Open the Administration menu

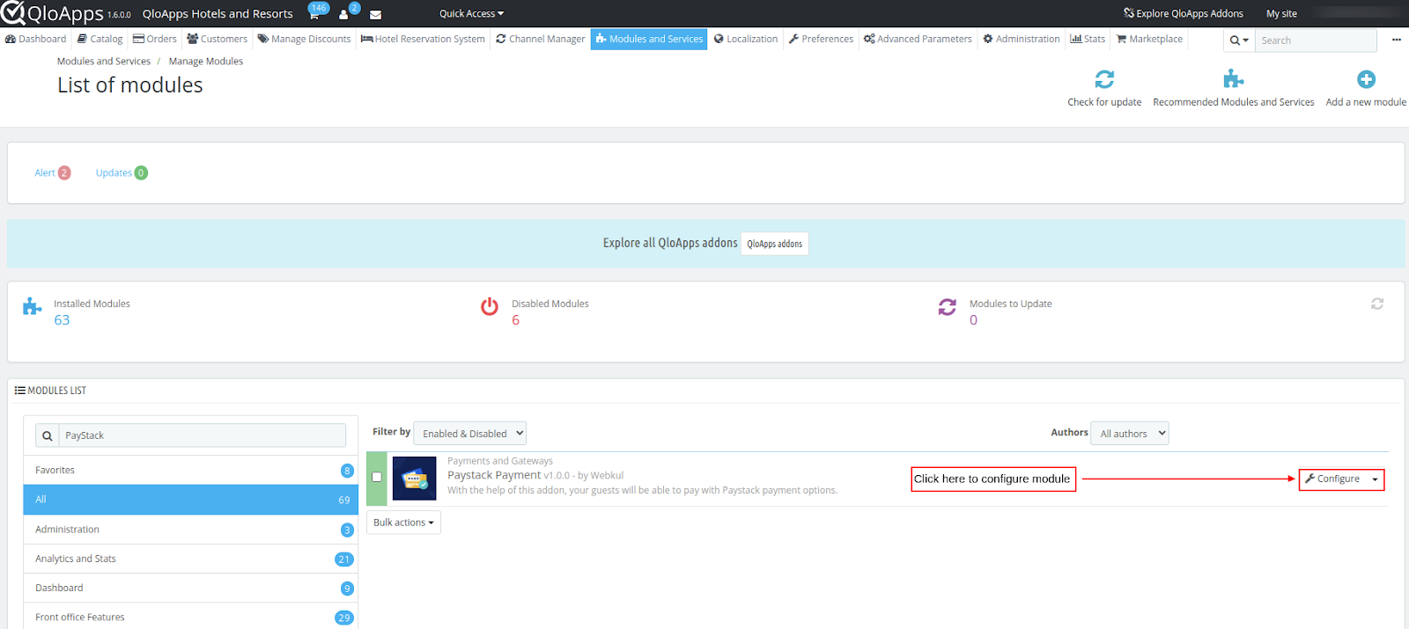coord(1022,39)
